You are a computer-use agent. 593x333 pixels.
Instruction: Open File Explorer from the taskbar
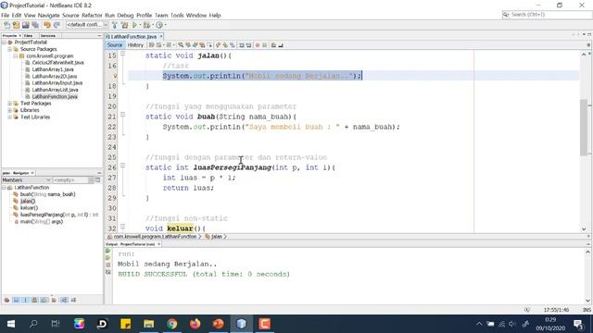pyautogui.click(x=148, y=324)
